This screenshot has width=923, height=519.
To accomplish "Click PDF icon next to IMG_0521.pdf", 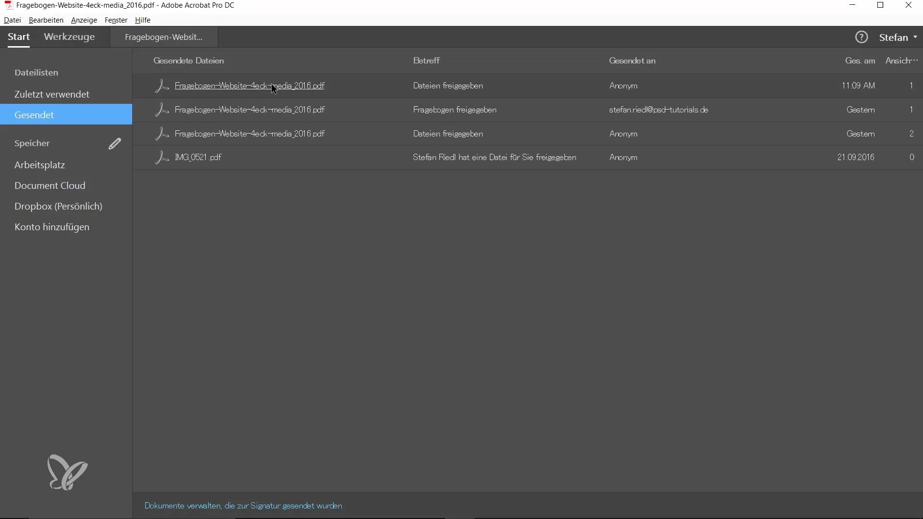I will coord(162,157).
